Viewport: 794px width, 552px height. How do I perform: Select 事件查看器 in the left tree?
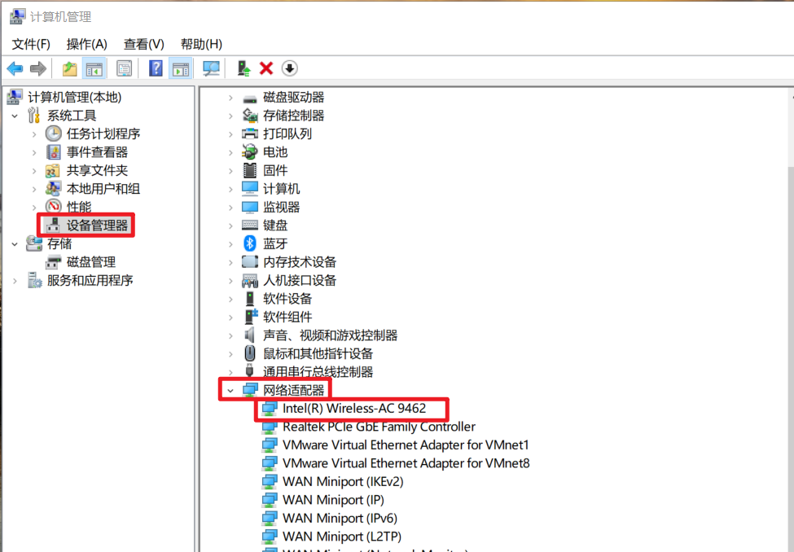pyautogui.click(x=97, y=152)
